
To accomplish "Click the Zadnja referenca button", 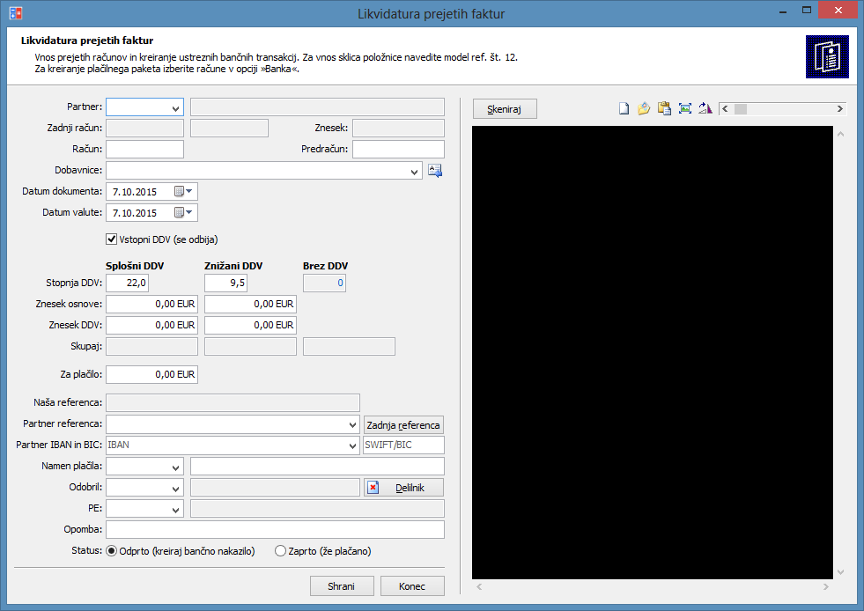I will click(403, 425).
